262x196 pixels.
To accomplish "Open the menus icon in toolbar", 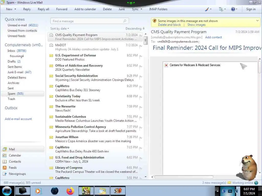I will pos(221,9).
